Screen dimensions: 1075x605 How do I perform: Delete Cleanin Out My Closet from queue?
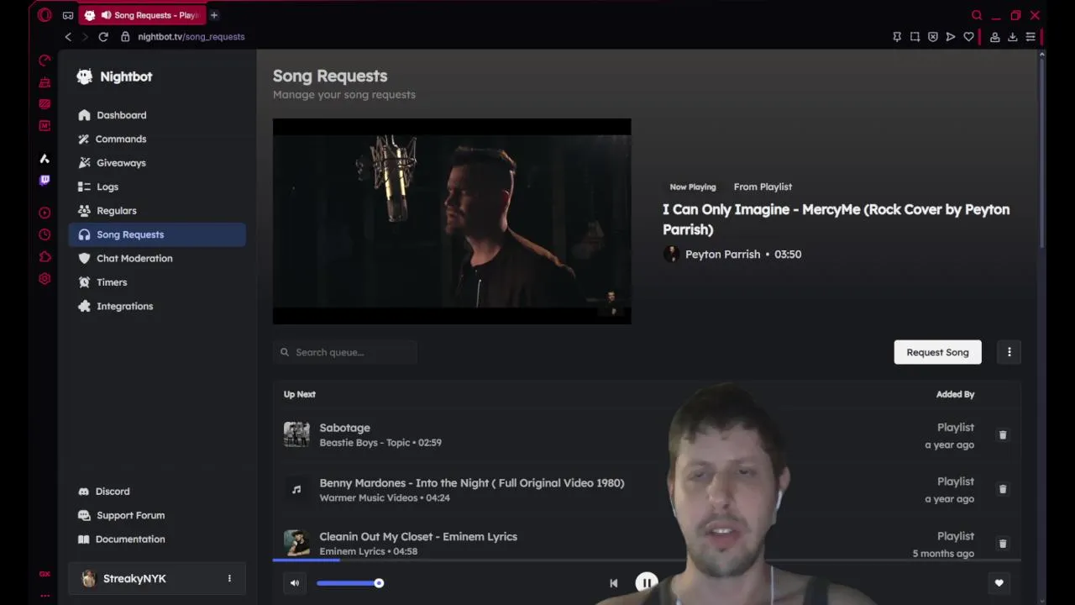1002,544
